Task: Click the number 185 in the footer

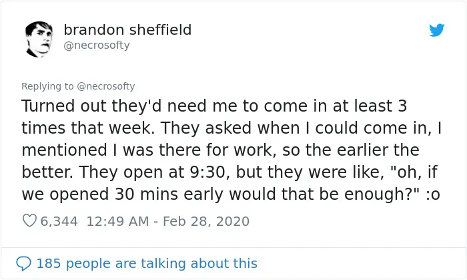Action: 49,263
